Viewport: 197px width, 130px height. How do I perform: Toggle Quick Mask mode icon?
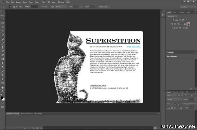[2, 103]
